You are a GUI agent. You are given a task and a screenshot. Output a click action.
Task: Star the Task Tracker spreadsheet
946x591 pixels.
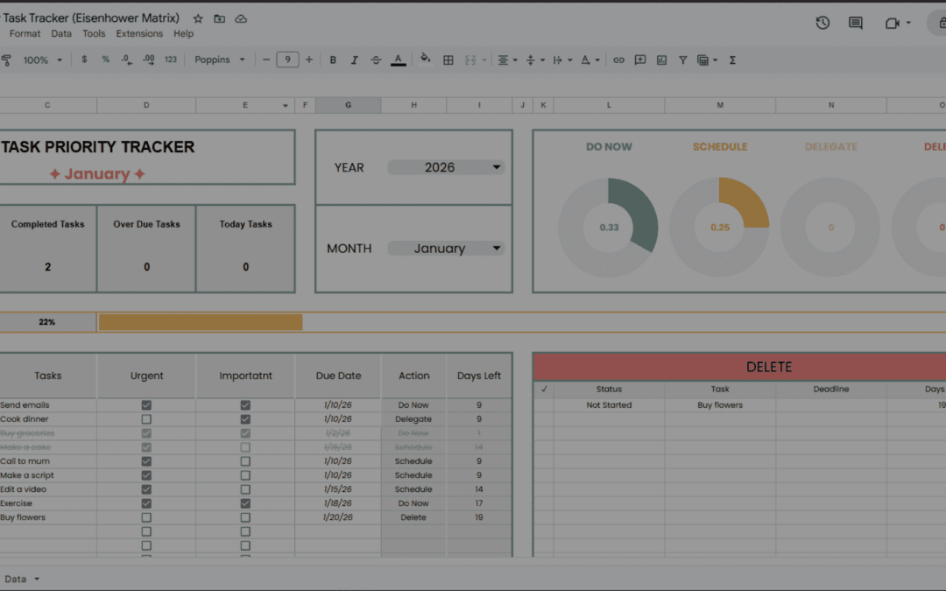pyautogui.click(x=199, y=18)
